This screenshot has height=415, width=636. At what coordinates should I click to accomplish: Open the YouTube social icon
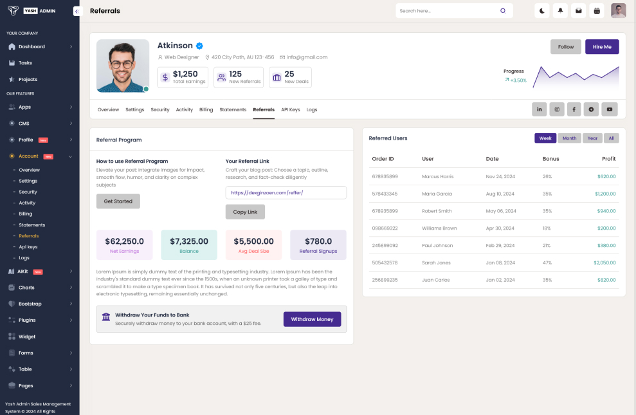click(x=609, y=109)
